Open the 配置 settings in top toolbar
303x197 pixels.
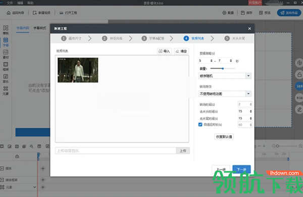228,13
